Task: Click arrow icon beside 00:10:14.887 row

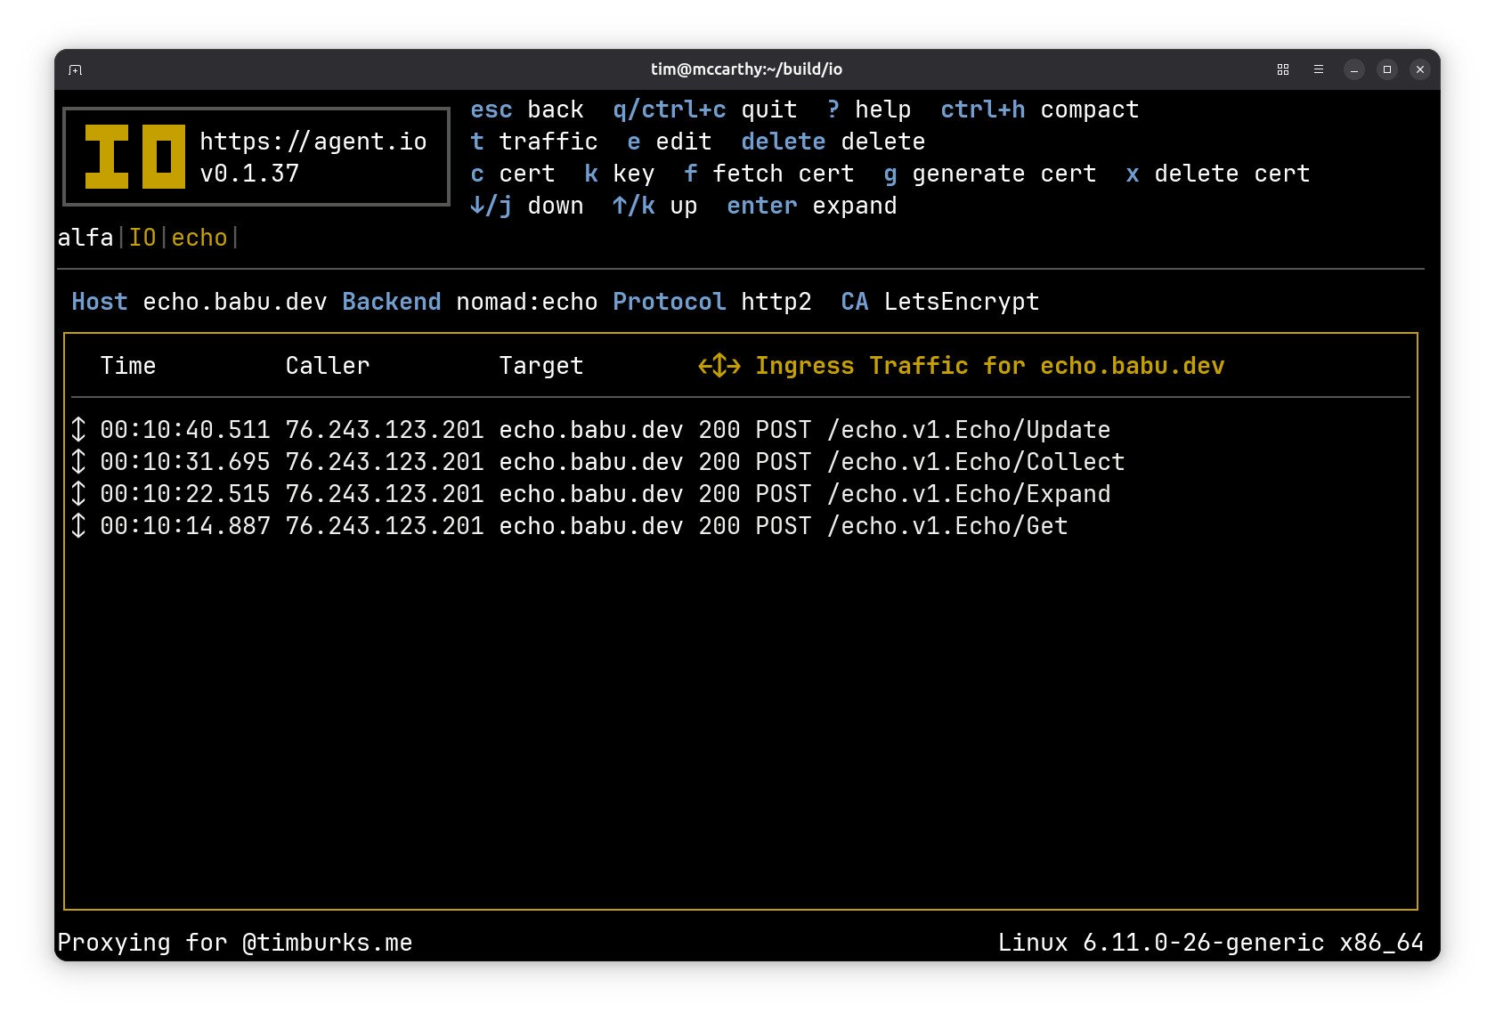Action: tap(78, 526)
